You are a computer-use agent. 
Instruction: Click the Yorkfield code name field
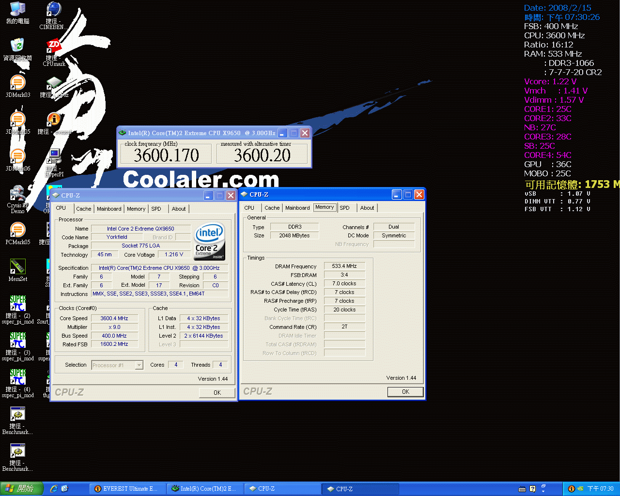[117, 237]
